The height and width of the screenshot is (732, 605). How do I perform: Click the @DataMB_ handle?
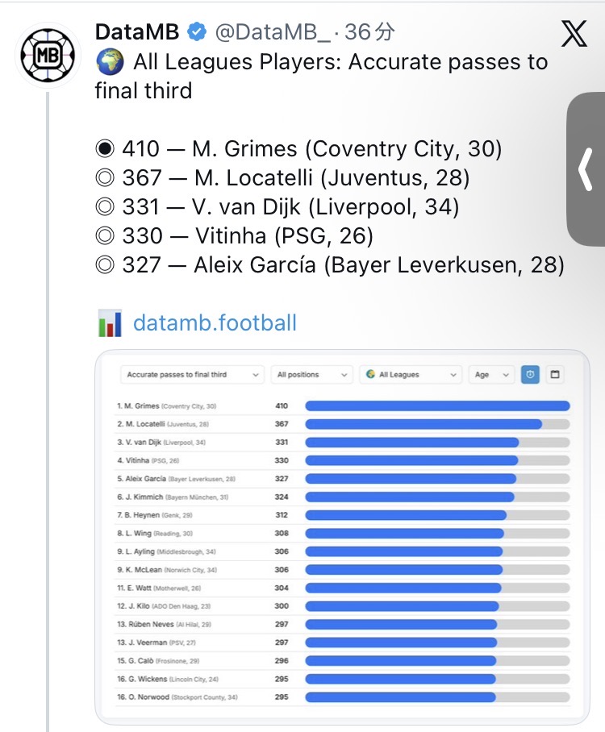[273, 33]
